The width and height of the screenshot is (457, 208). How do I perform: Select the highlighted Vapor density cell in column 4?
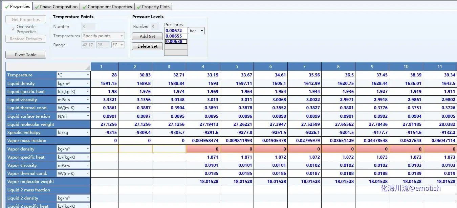pos(203,149)
